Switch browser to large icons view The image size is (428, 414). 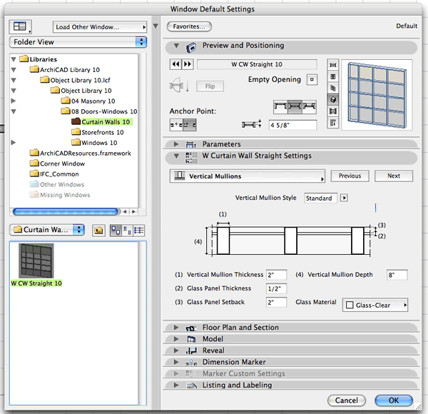coord(115,230)
